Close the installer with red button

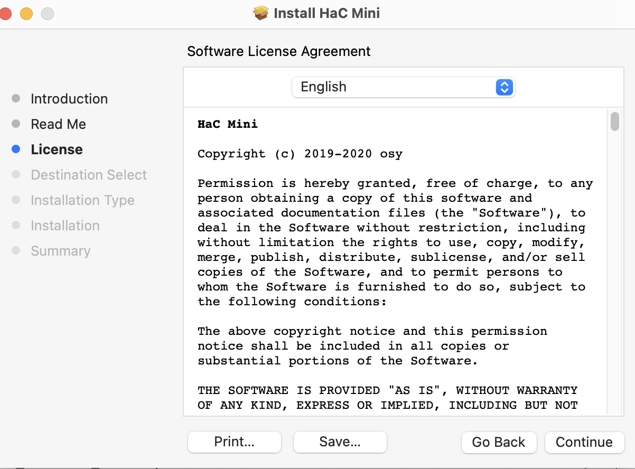[5, 14]
